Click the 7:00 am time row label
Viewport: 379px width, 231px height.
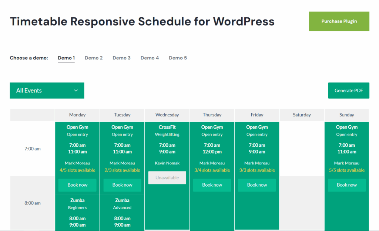(32, 148)
